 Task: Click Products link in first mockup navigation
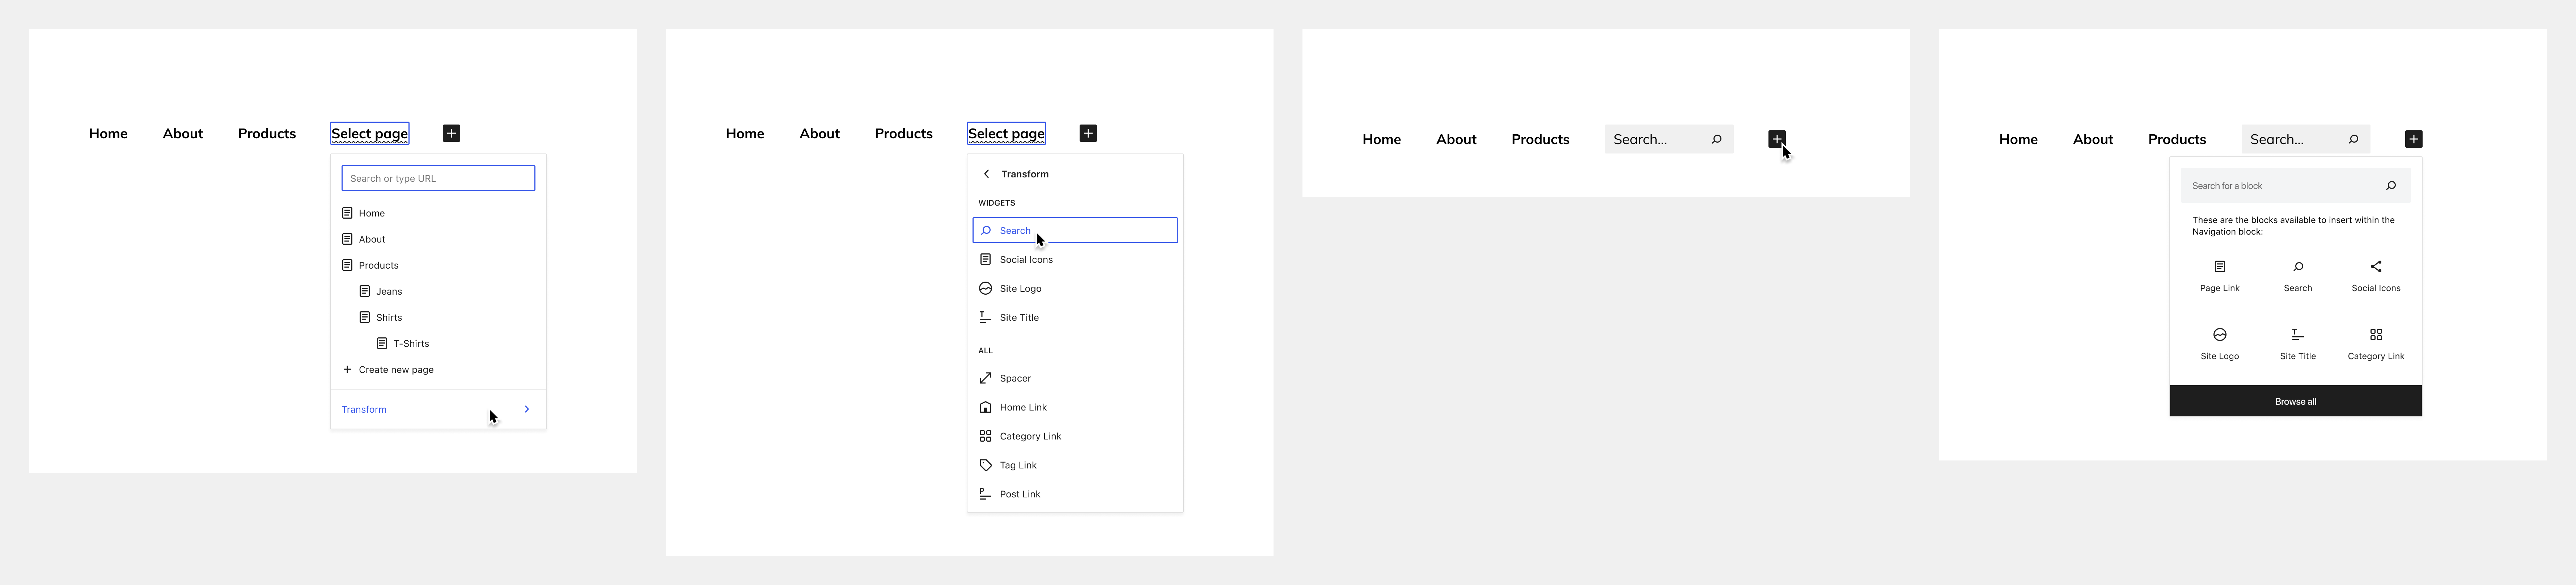coord(267,133)
